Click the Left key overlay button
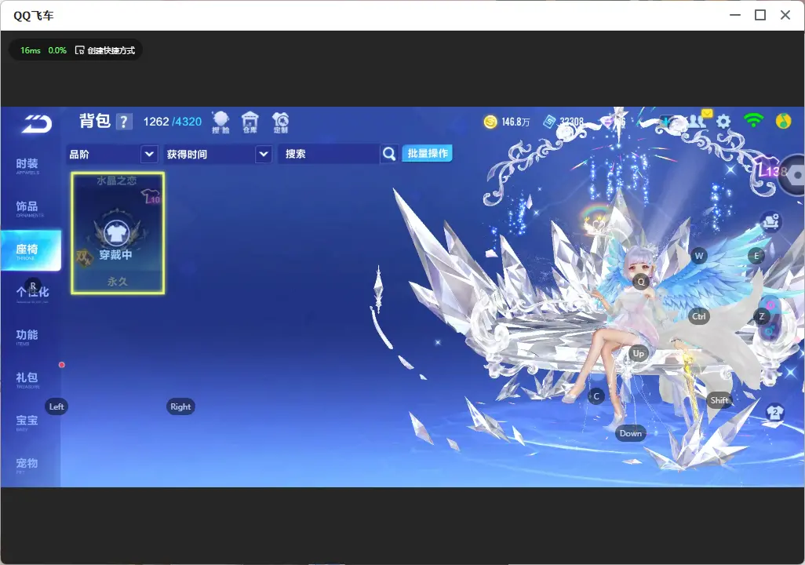The height and width of the screenshot is (565, 805). (56, 406)
